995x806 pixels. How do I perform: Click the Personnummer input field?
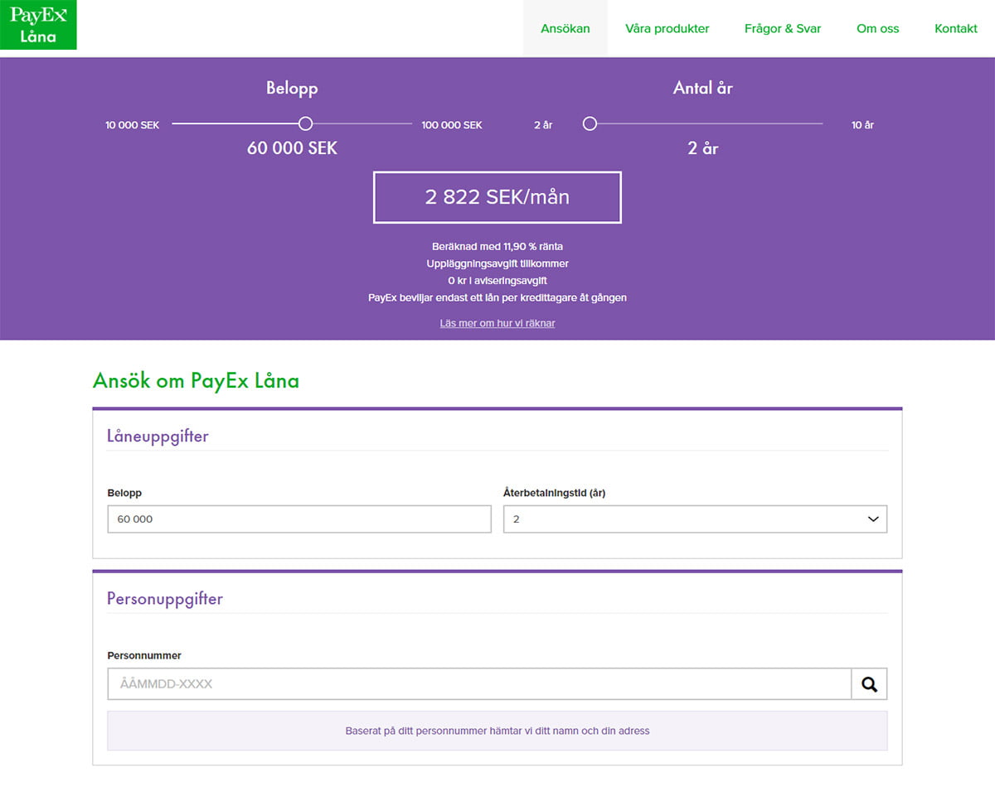[x=479, y=684]
